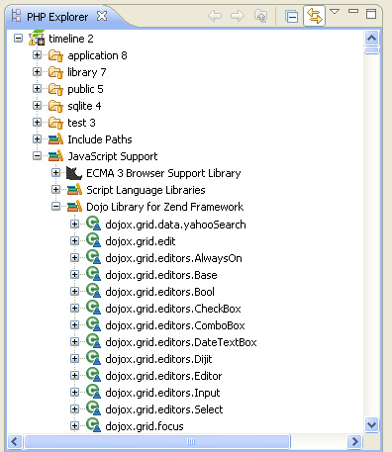Click the library folder icon
The image size is (392, 452).
click(x=55, y=72)
